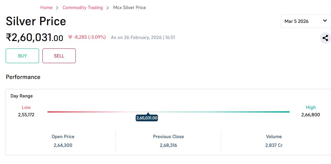Click the -8,285 (-3.09%) change text
Screen dimensions: 331x164
(x=90, y=37)
